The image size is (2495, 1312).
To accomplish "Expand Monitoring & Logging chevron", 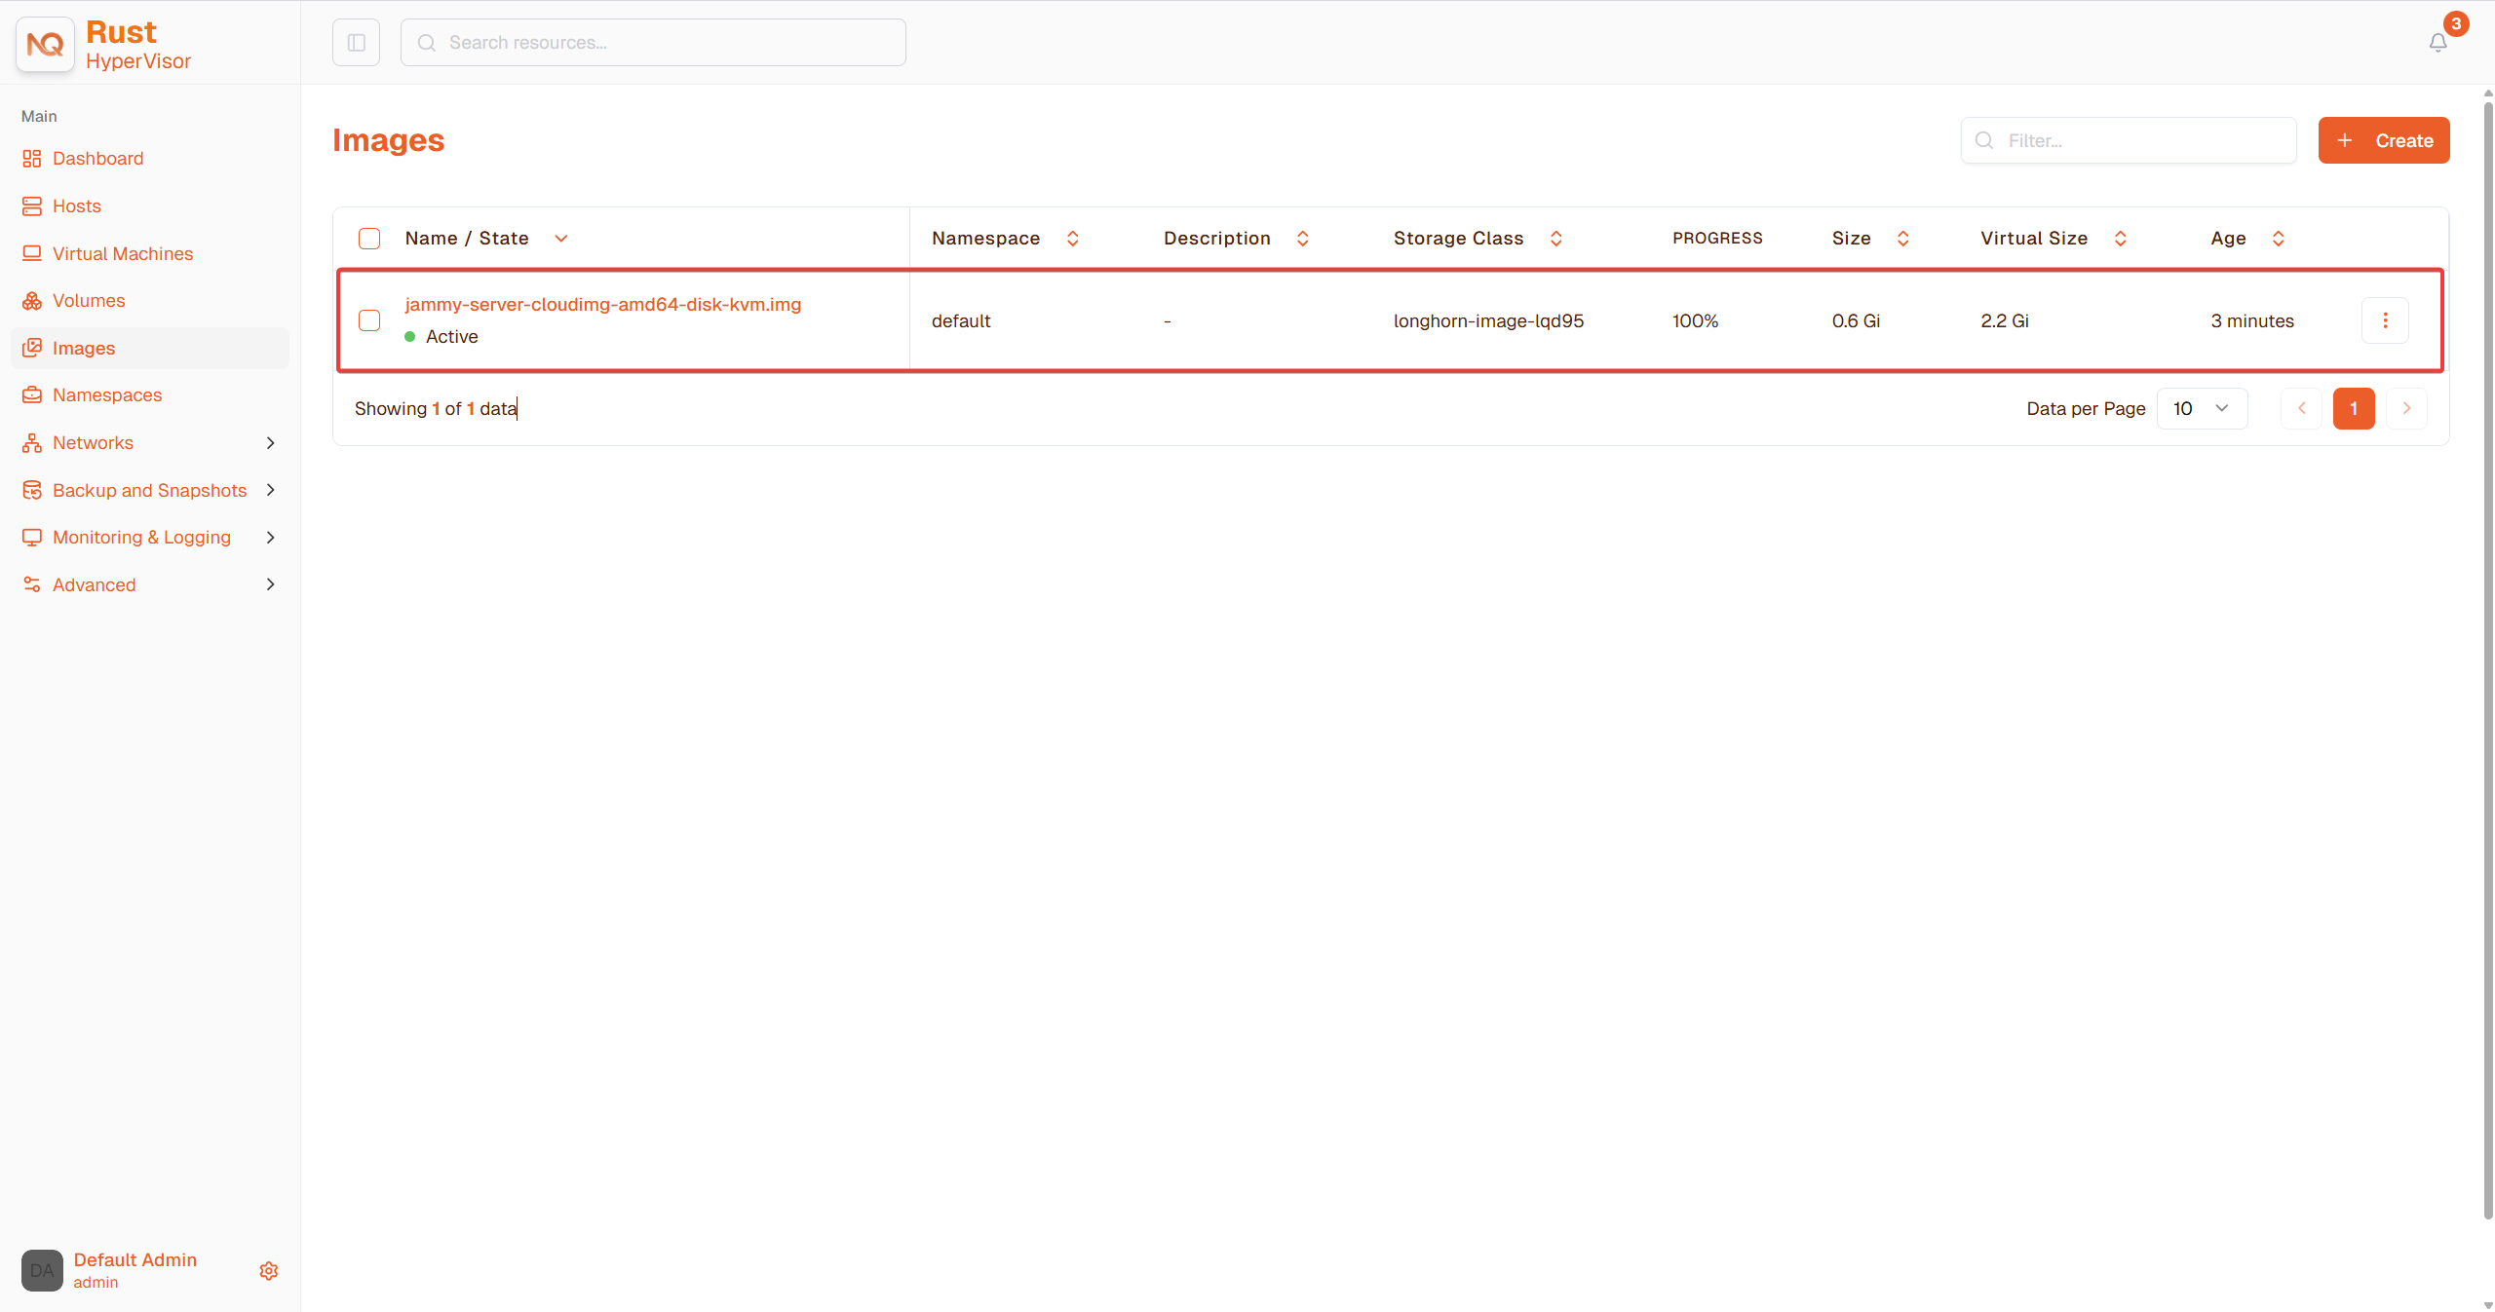I will point(271,538).
